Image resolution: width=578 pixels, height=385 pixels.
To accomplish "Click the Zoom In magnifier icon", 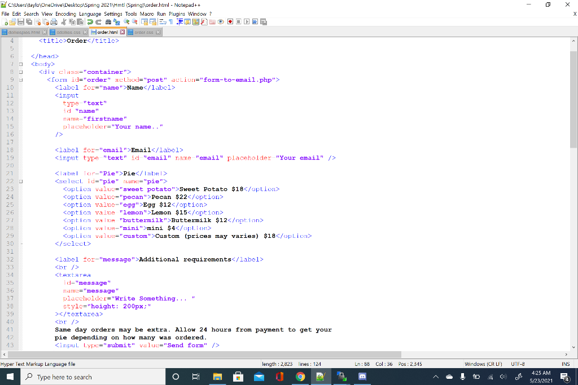I will (126, 21).
